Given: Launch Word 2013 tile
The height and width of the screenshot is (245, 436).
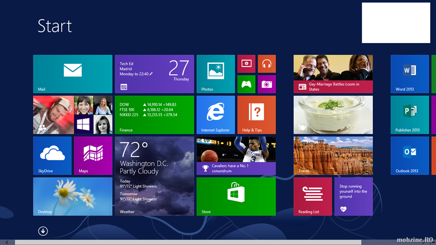Looking at the screenshot, I should point(410,74).
